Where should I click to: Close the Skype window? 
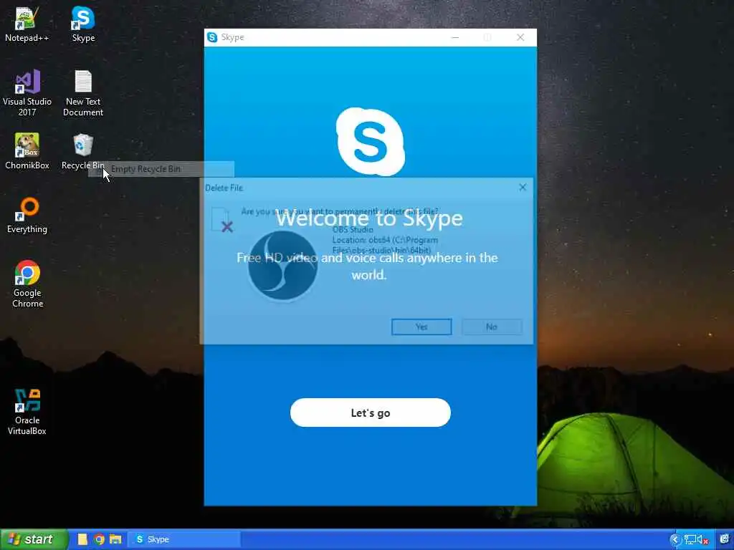click(520, 37)
